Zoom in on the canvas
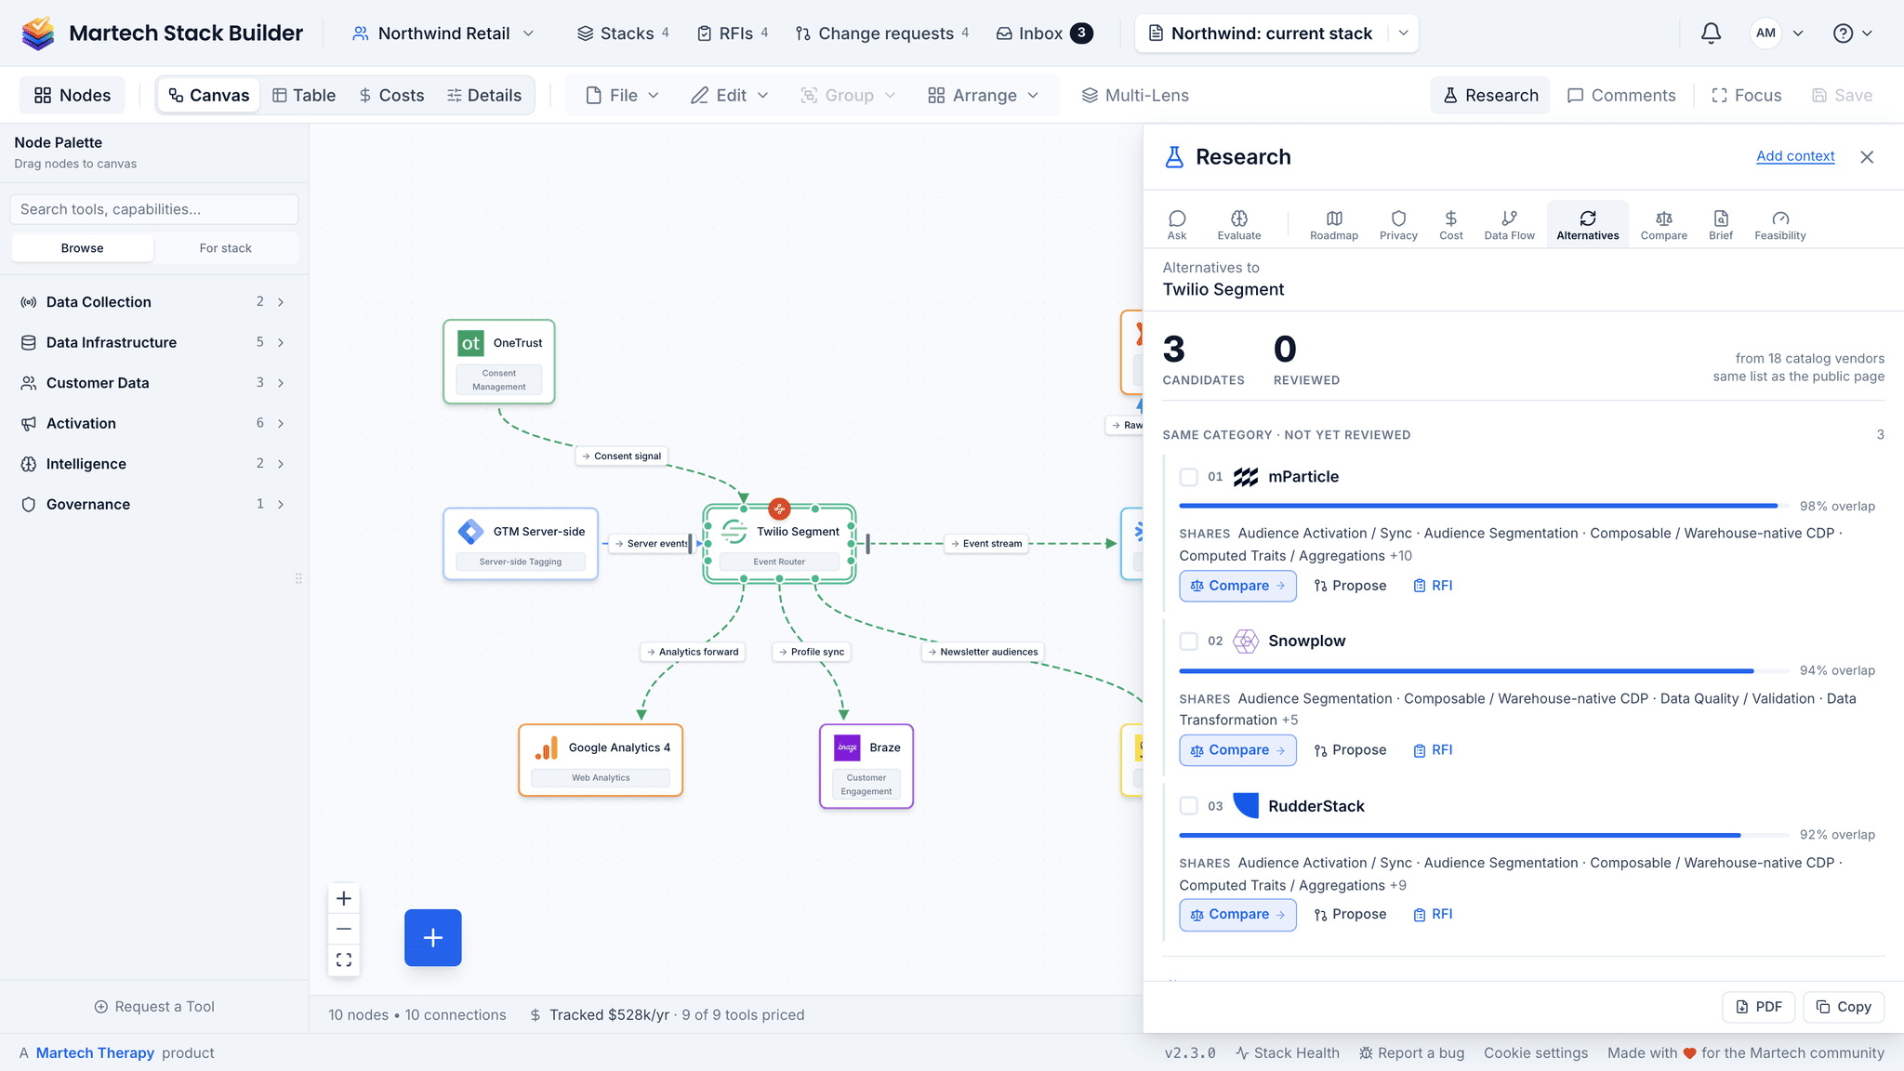The width and height of the screenshot is (1904, 1071). coord(344,898)
